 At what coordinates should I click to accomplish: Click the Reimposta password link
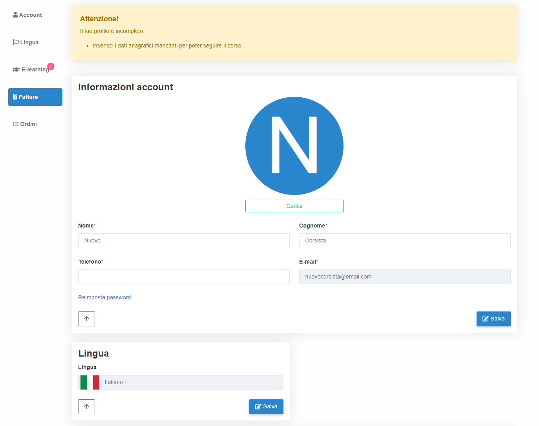click(104, 297)
